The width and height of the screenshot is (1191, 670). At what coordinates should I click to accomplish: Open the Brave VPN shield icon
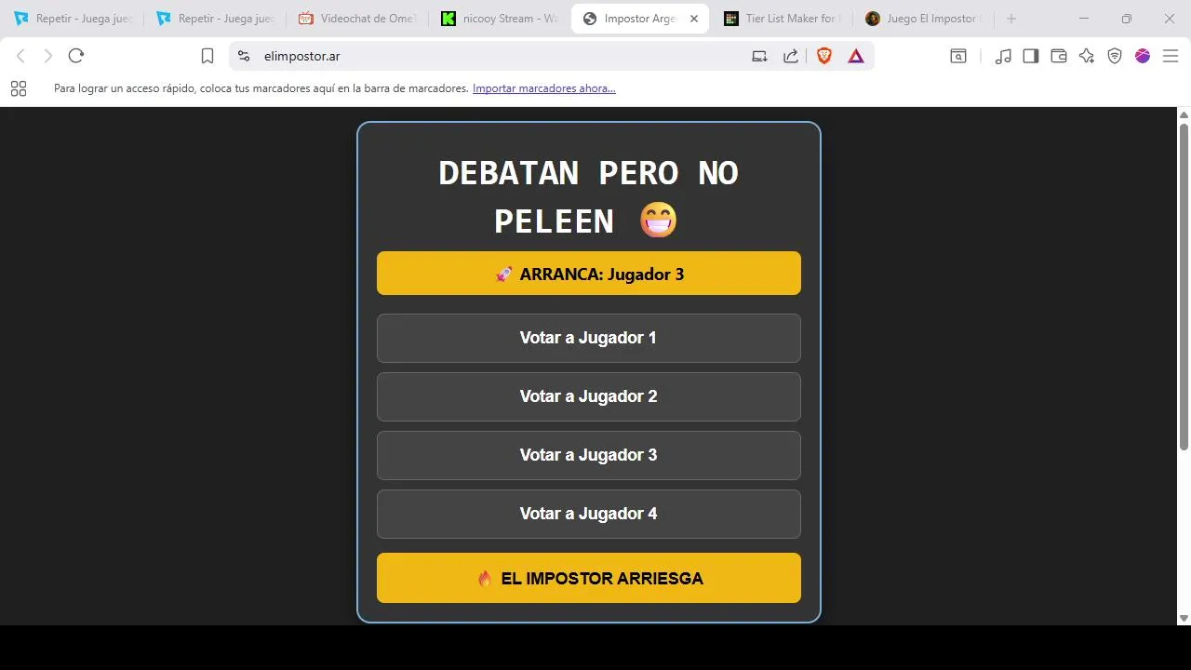click(1115, 56)
